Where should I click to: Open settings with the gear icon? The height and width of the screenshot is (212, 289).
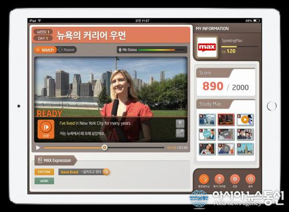[235, 179]
